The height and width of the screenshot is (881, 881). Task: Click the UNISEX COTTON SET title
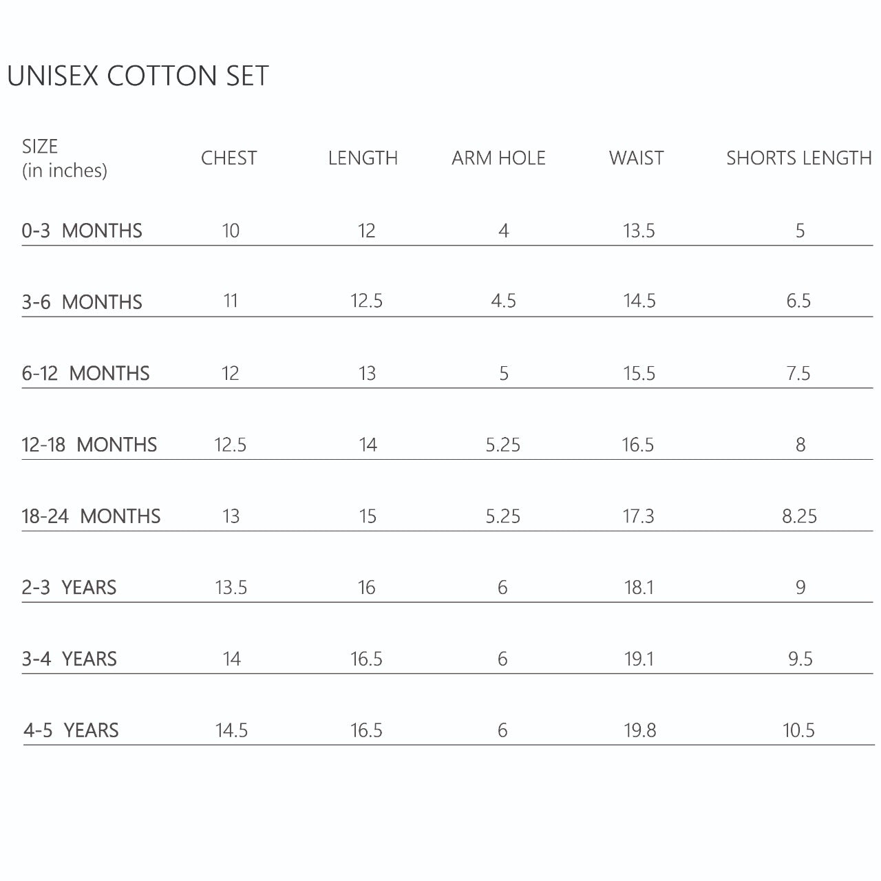click(138, 76)
